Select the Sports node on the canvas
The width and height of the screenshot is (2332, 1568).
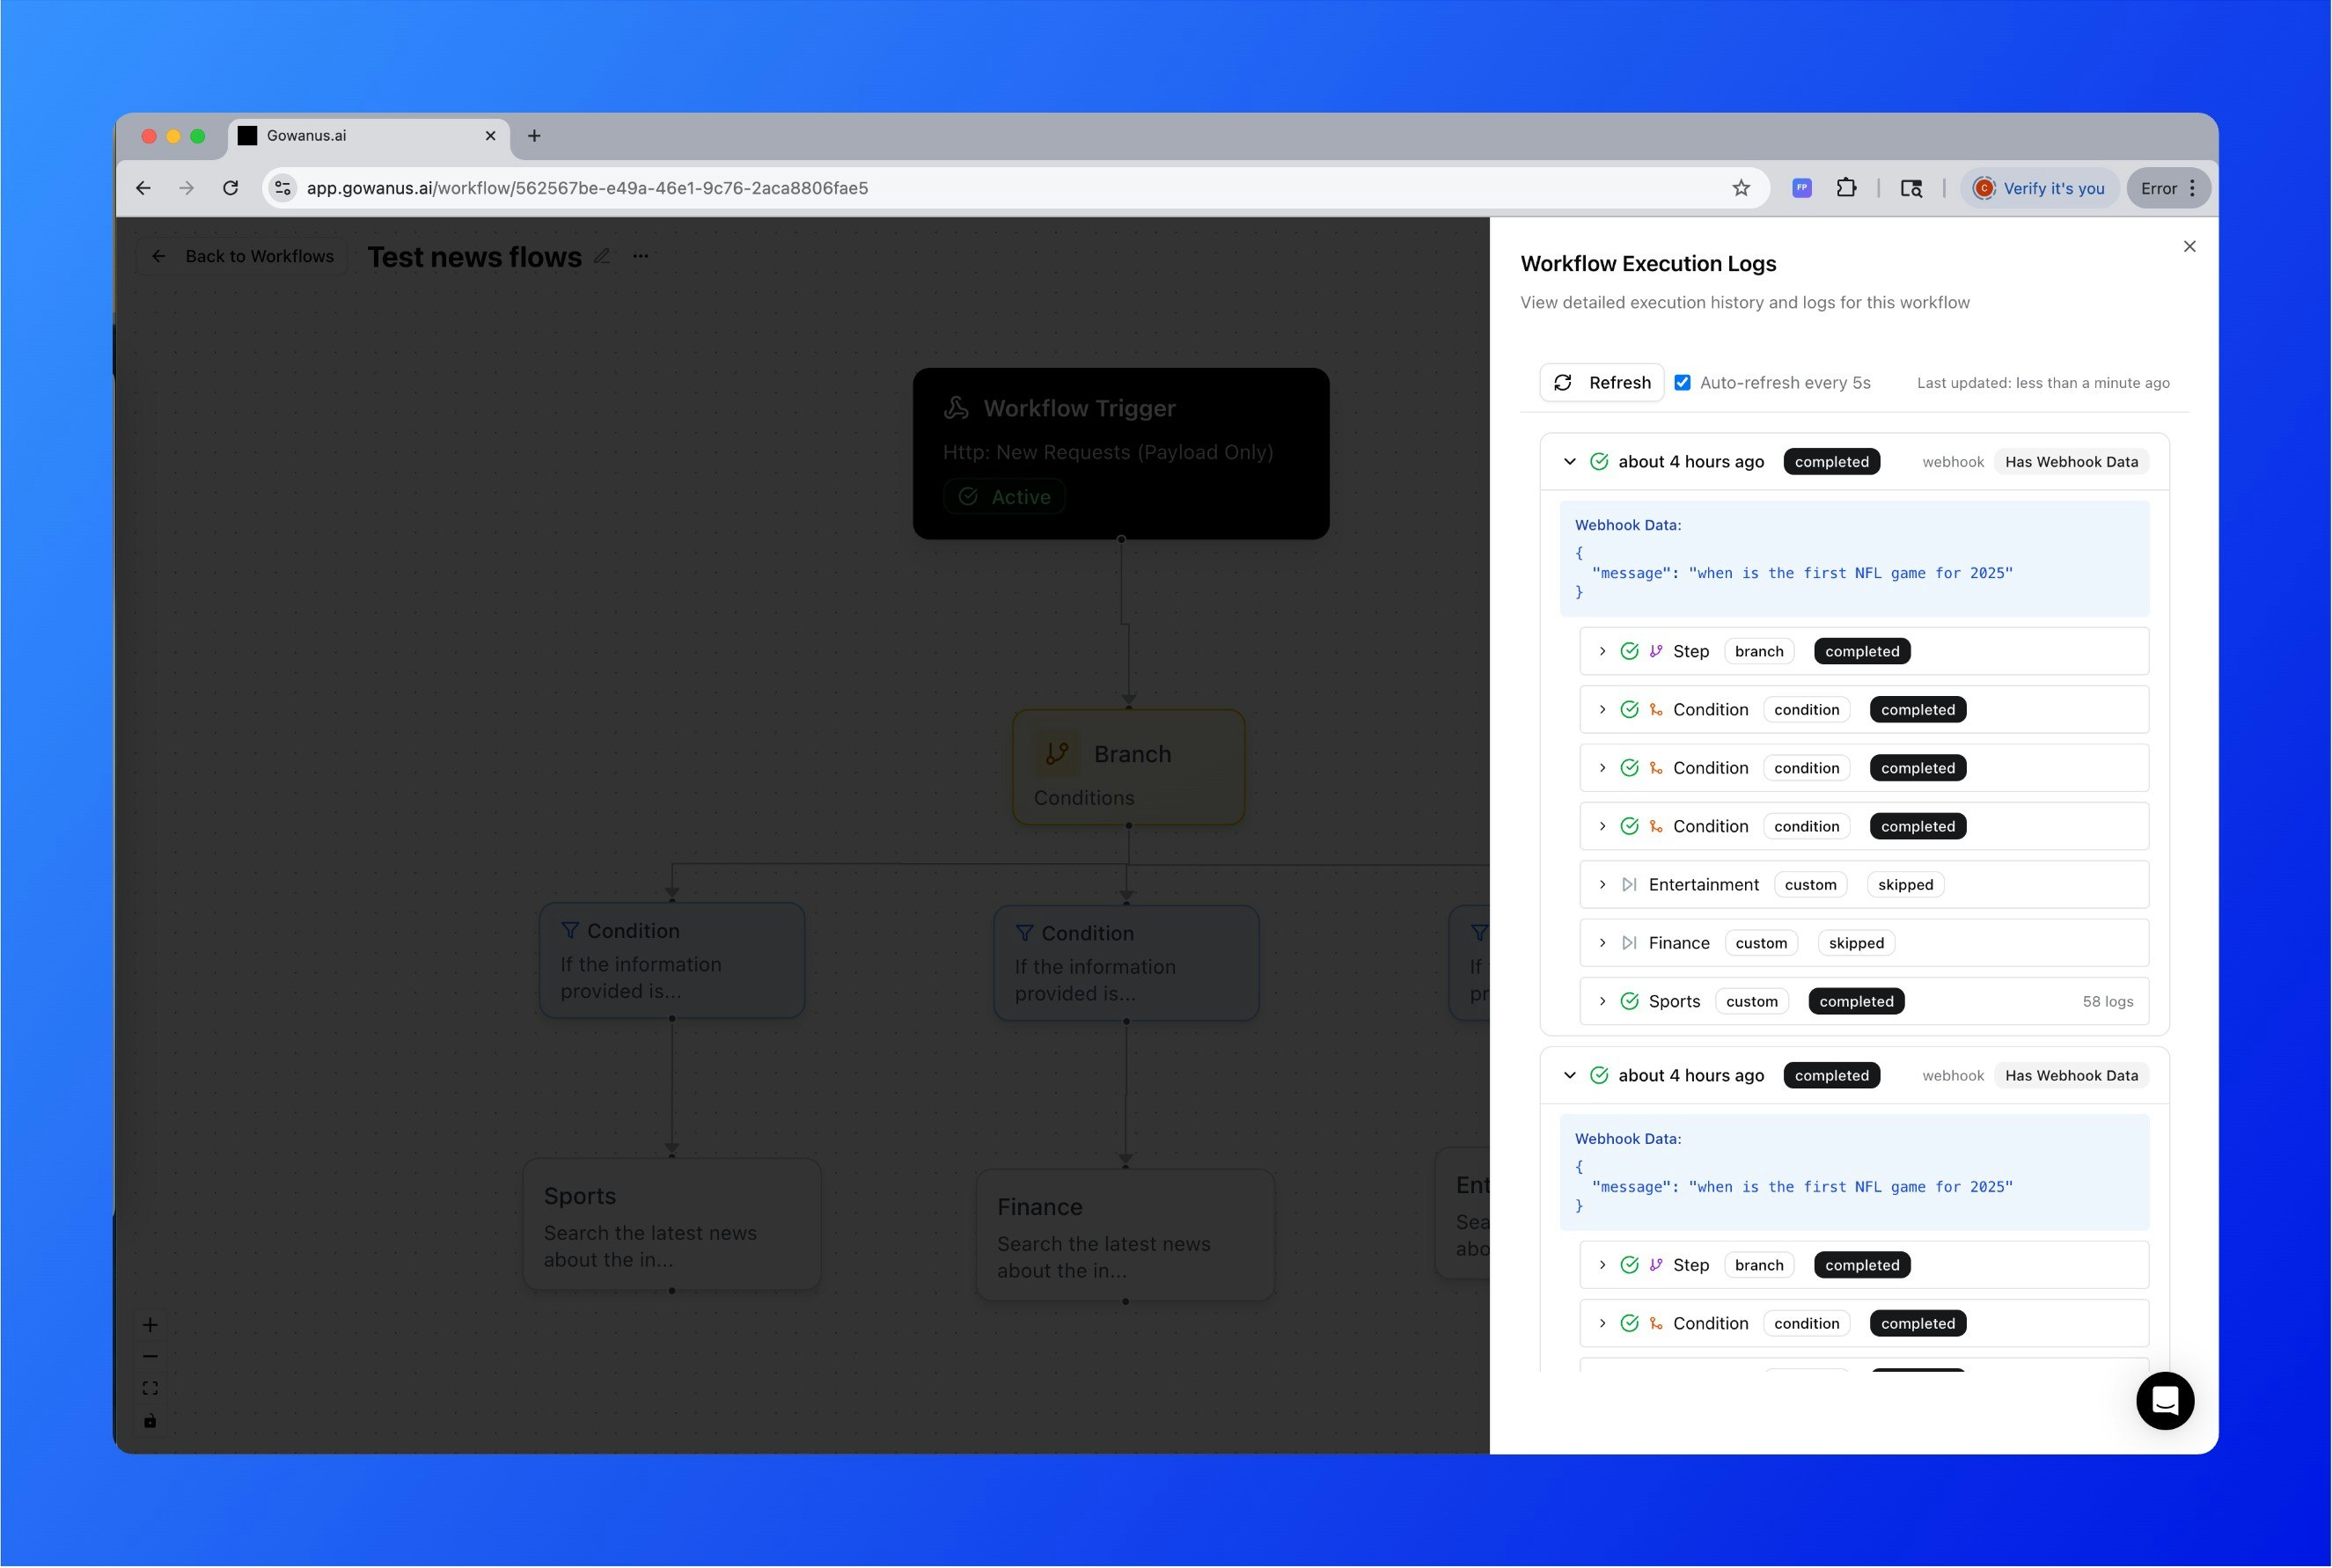672,1225
